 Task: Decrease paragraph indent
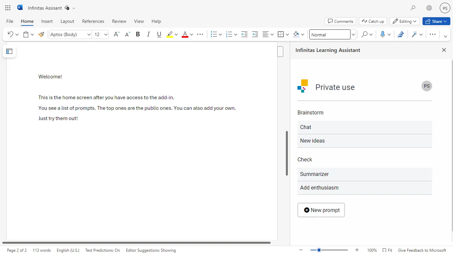(244, 34)
